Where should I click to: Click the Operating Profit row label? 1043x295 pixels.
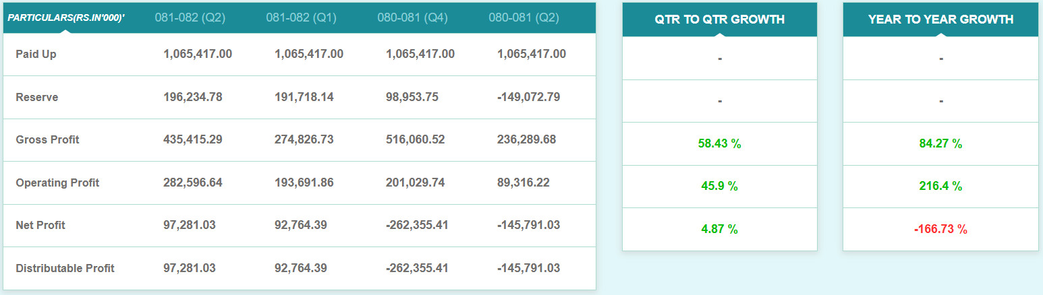coord(57,183)
